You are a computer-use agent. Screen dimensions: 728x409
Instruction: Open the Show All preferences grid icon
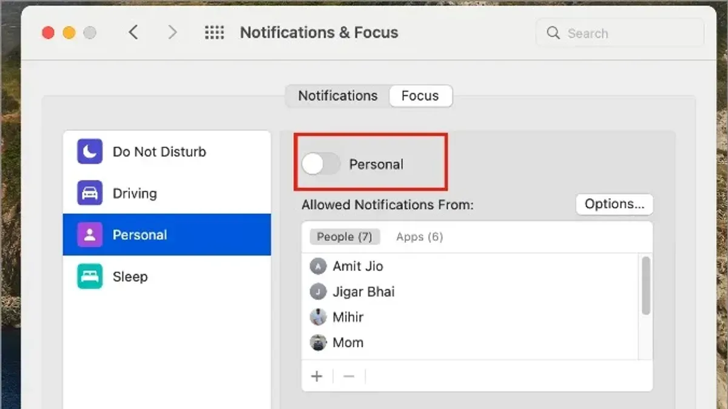[214, 33]
